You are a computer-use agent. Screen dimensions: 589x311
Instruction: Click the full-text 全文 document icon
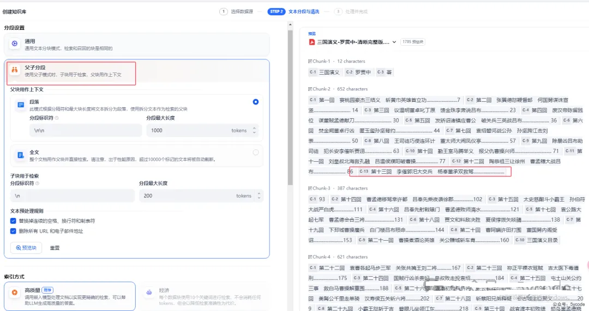(21, 155)
